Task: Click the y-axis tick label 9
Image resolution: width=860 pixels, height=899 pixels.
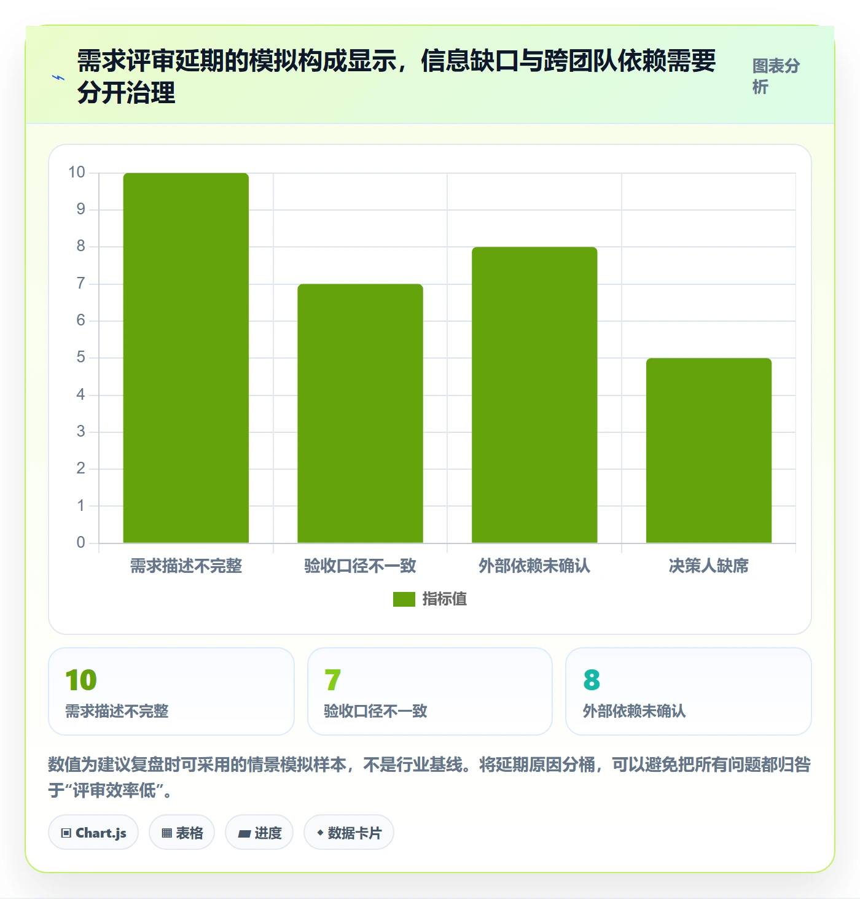Action: (80, 209)
